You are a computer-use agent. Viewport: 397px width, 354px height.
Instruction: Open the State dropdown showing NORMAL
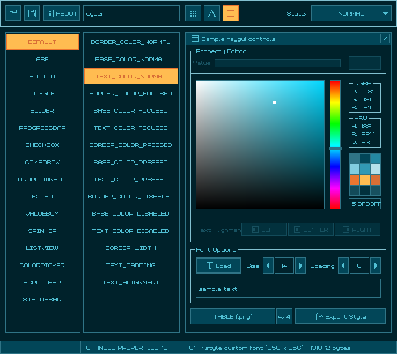(x=351, y=13)
